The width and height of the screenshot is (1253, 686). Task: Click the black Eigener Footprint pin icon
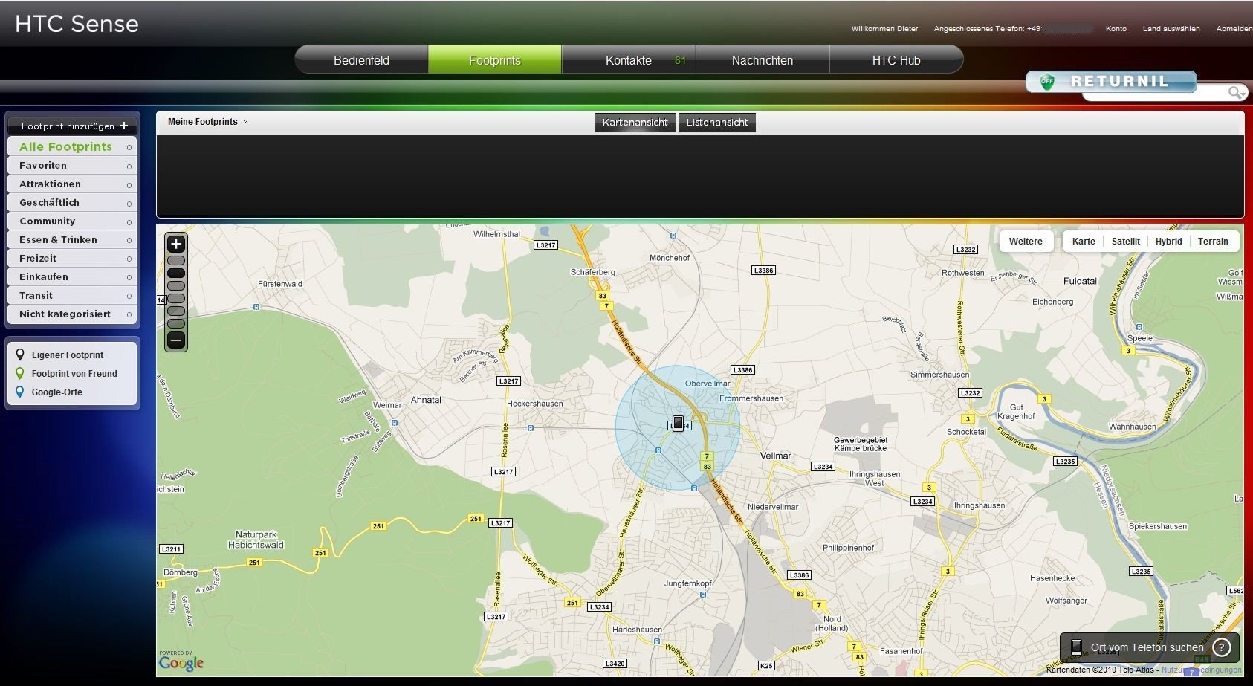coord(20,355)
